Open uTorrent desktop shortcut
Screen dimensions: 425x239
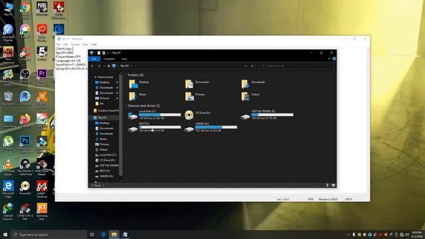8,143
